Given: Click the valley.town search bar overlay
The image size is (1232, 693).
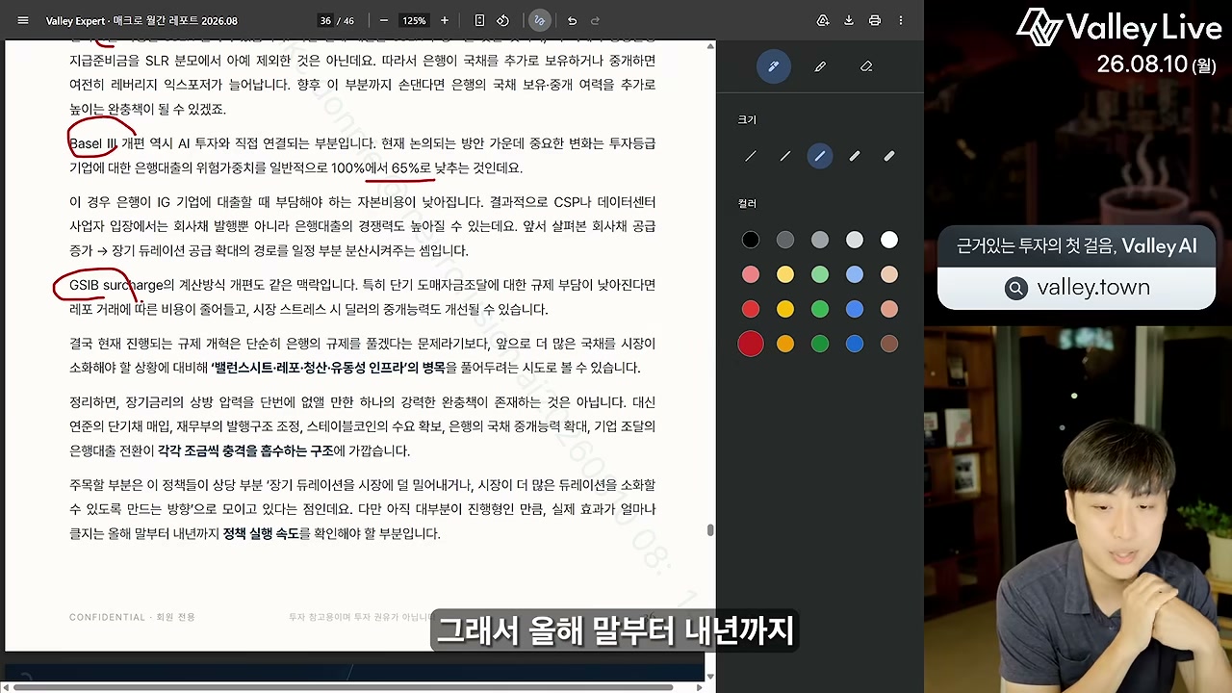Looking at the screenshot, I should tap(1076, 288).
